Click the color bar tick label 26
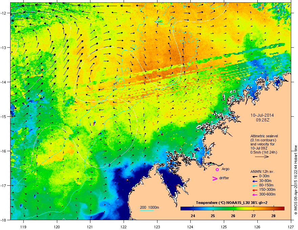 click(233, 216)
